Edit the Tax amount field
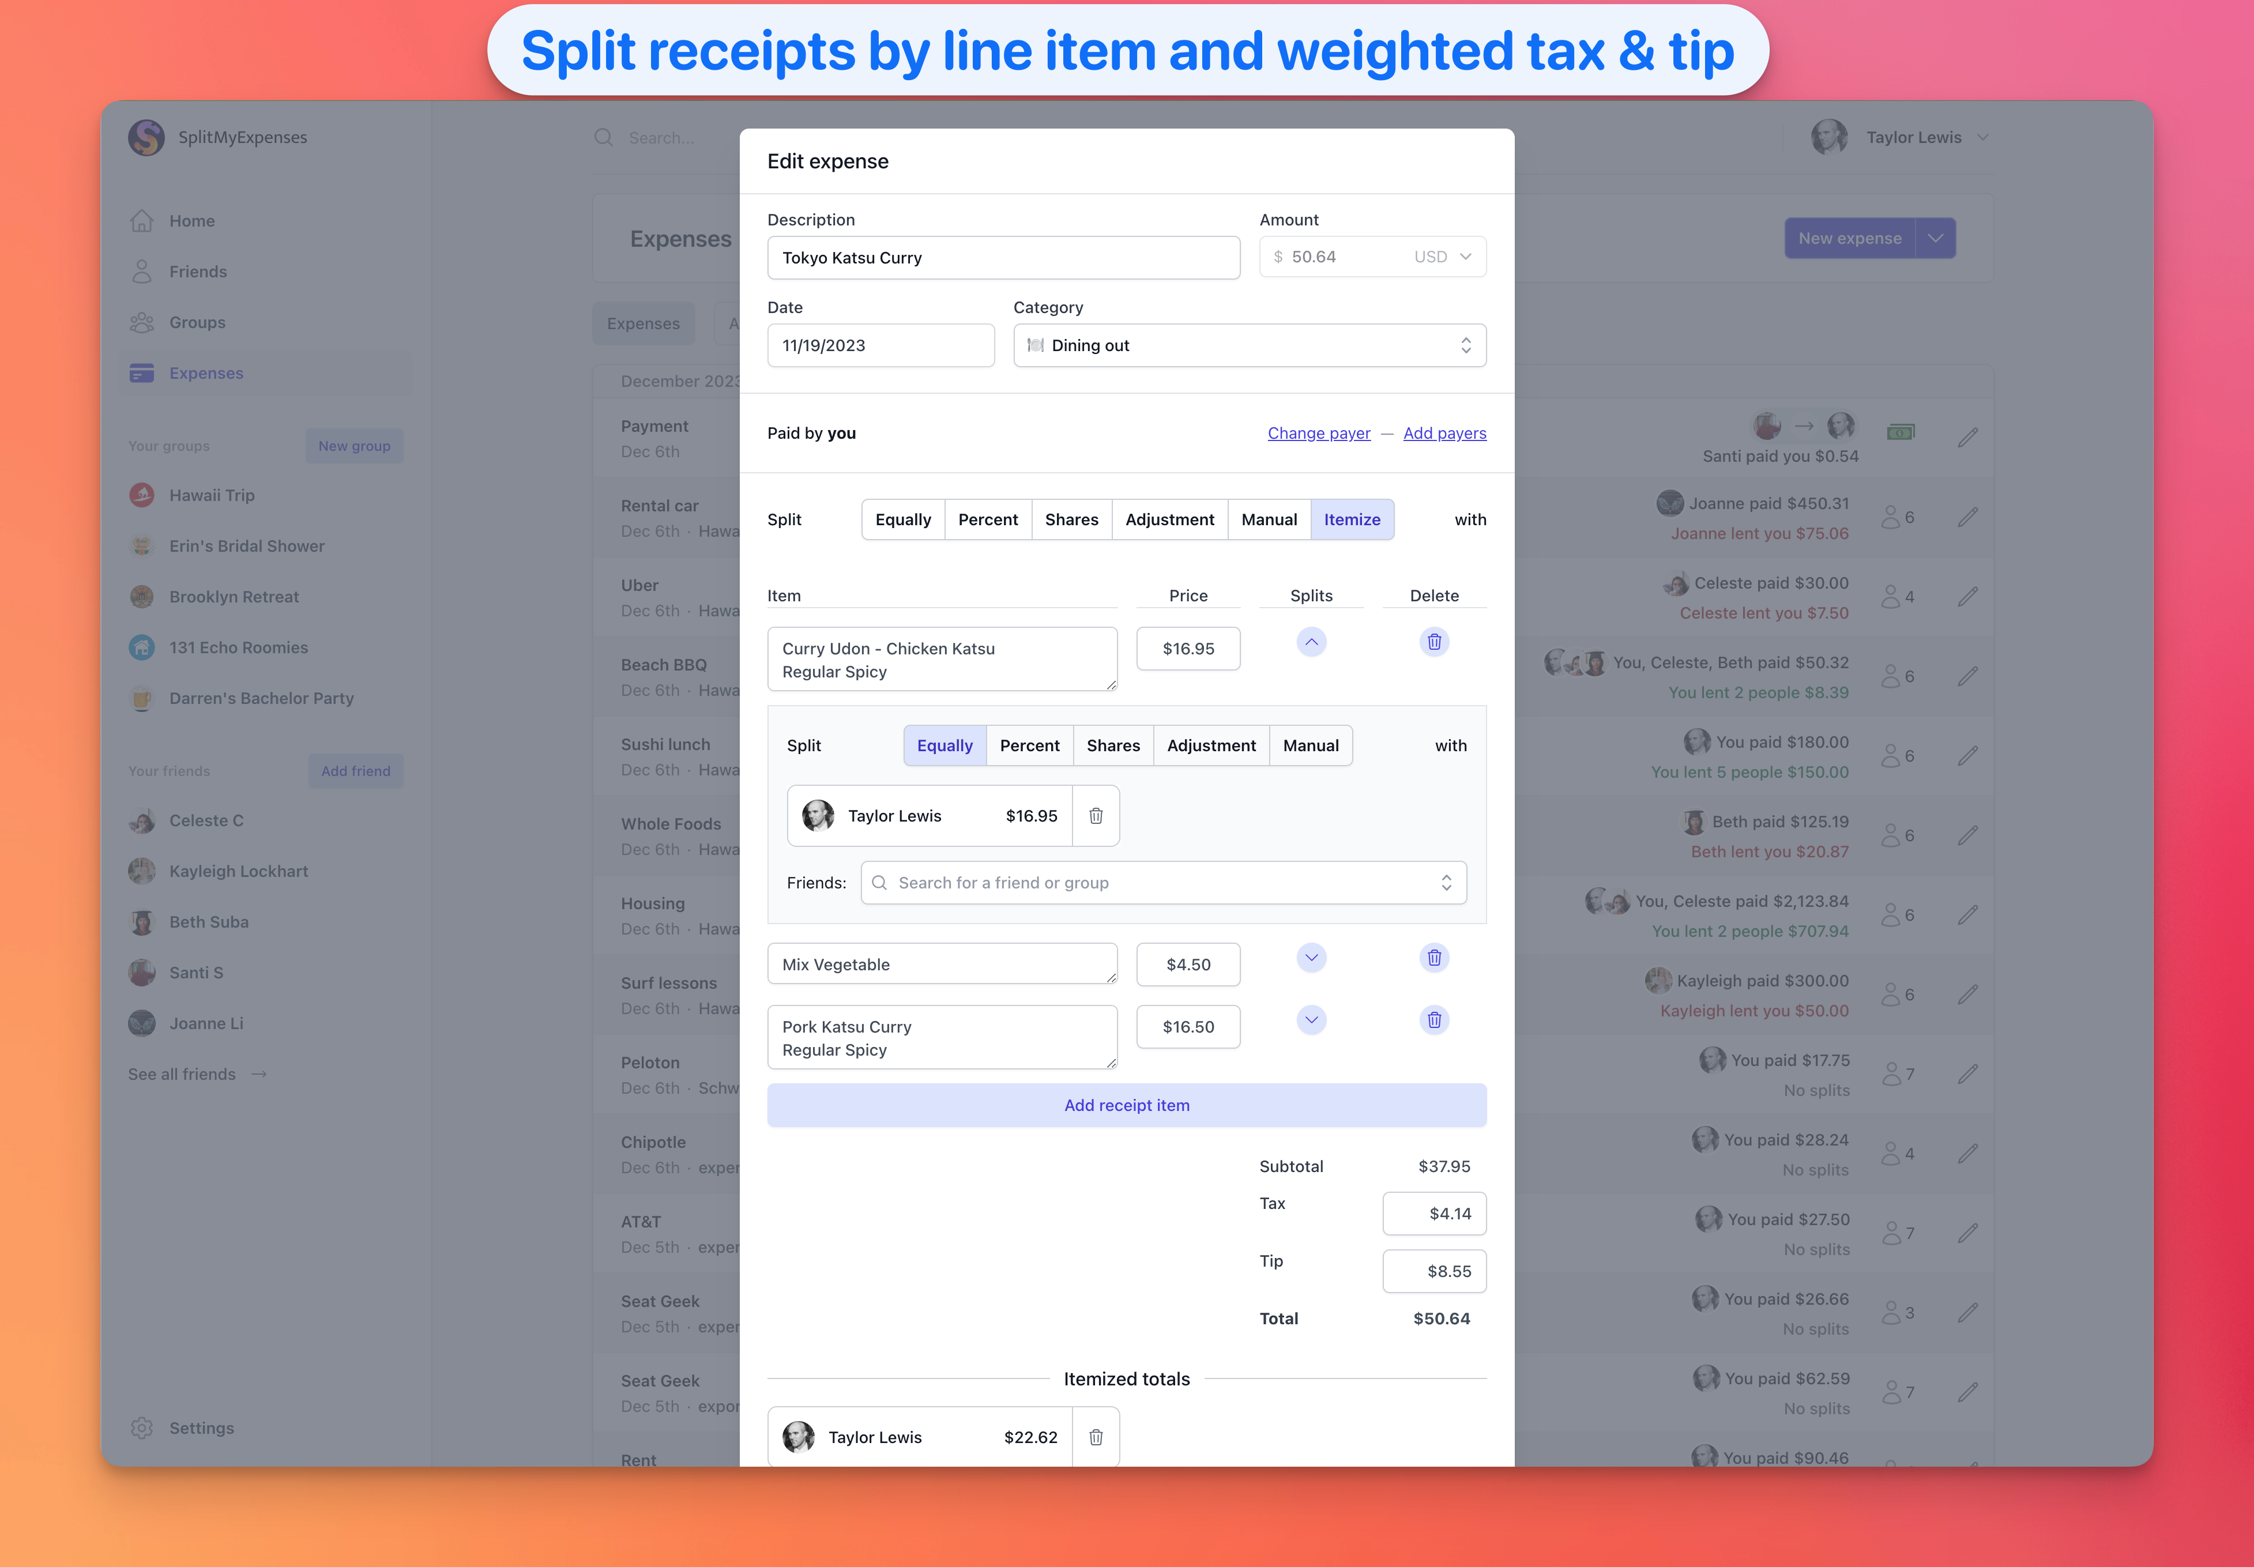The width and height of the screenshot is (2254, 1567). [x=1434, y=1214]
